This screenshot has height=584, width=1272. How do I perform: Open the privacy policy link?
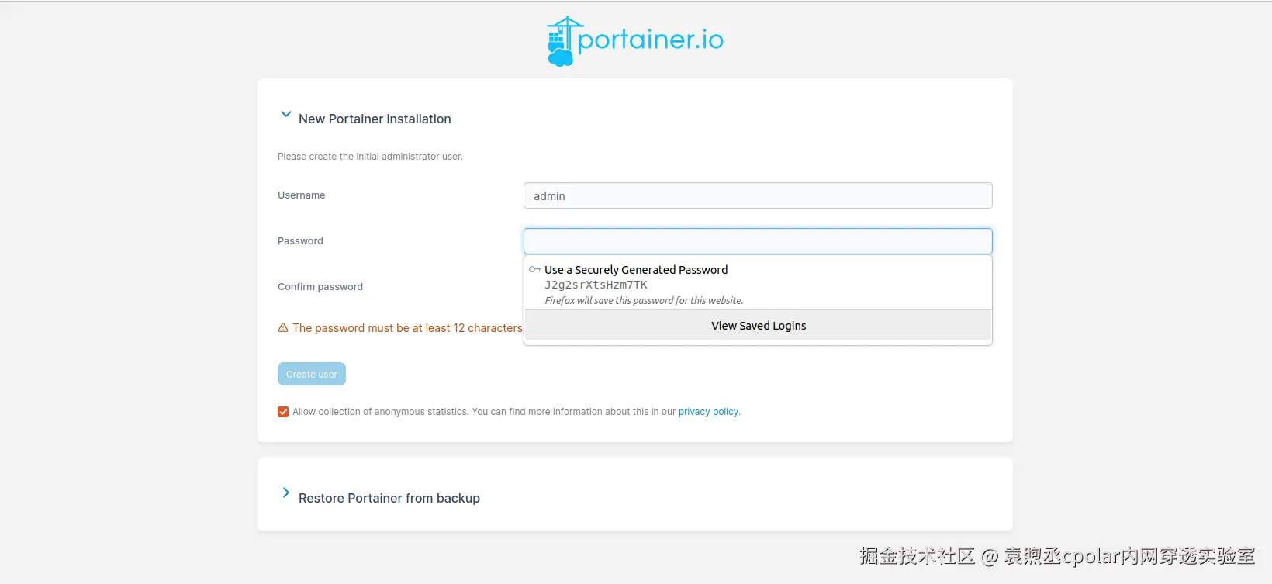[708, 412]
